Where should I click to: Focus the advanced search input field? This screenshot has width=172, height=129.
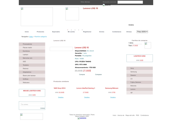point(130,2)
